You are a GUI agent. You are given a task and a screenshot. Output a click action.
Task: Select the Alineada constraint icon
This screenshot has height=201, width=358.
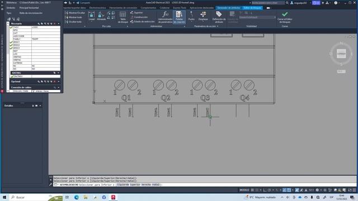point(101,16)
